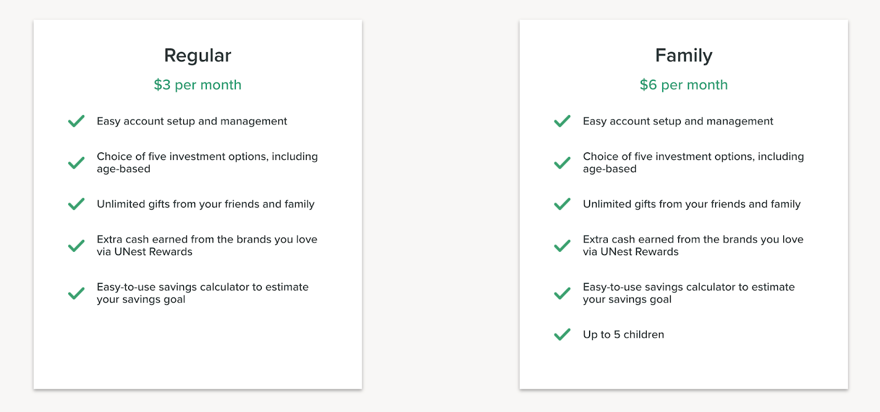Click the Family plan investment options checkmark
The height and width of the screenshot is (412, 880).
point(562,163)
